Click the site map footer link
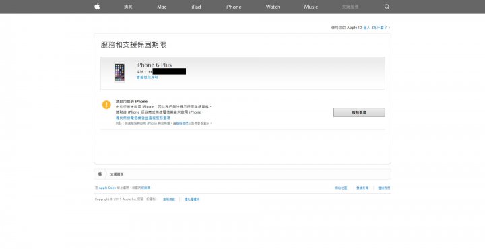This screenshot has height=249, width=485. 341,188
